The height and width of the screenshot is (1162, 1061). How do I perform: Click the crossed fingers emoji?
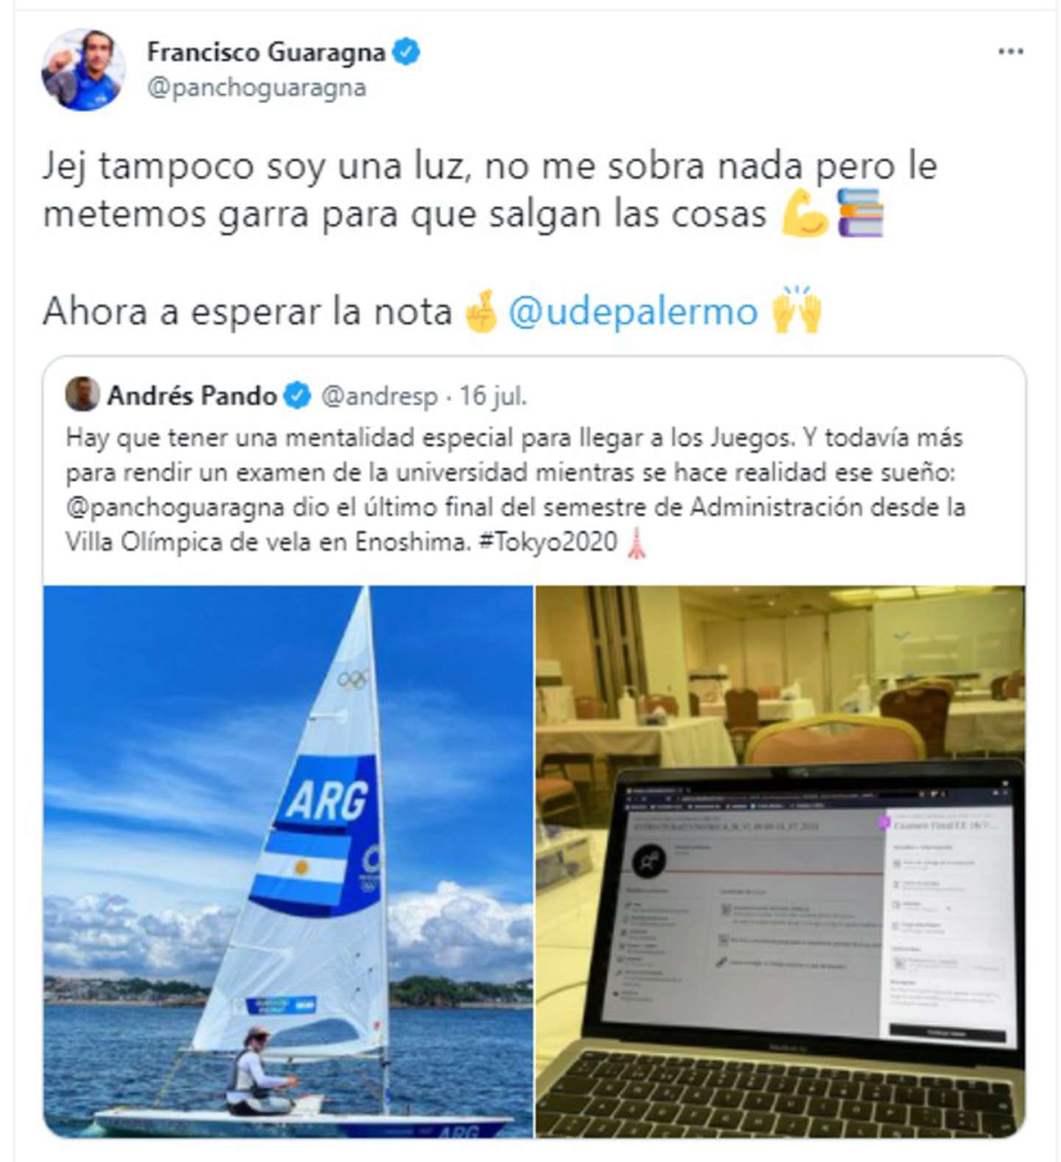481,311
